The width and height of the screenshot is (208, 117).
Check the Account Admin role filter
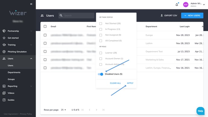[101, 64]
